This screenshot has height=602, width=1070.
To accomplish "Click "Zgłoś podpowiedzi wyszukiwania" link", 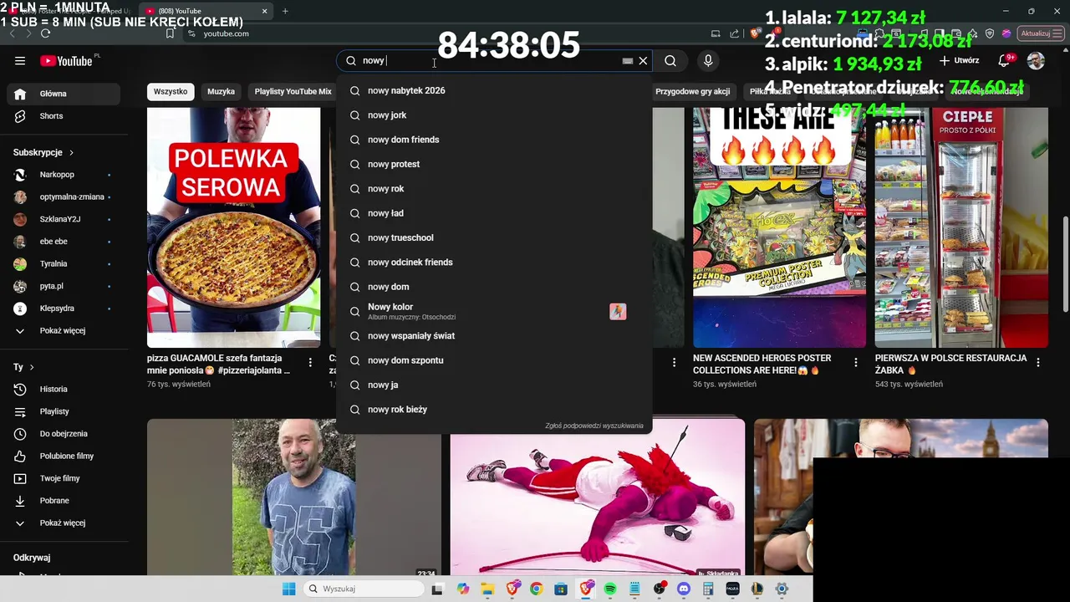I will pos(594,426).
